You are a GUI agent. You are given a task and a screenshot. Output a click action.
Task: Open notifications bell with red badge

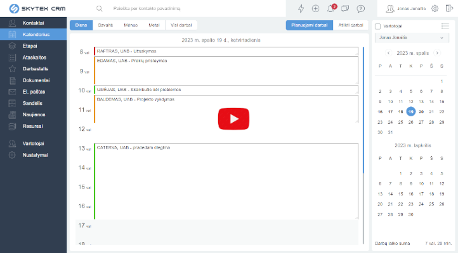point(330,9)
